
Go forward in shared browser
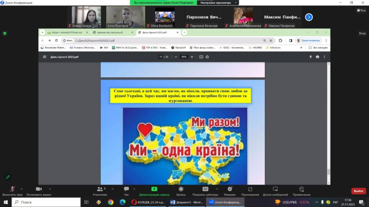pos(49,40)
